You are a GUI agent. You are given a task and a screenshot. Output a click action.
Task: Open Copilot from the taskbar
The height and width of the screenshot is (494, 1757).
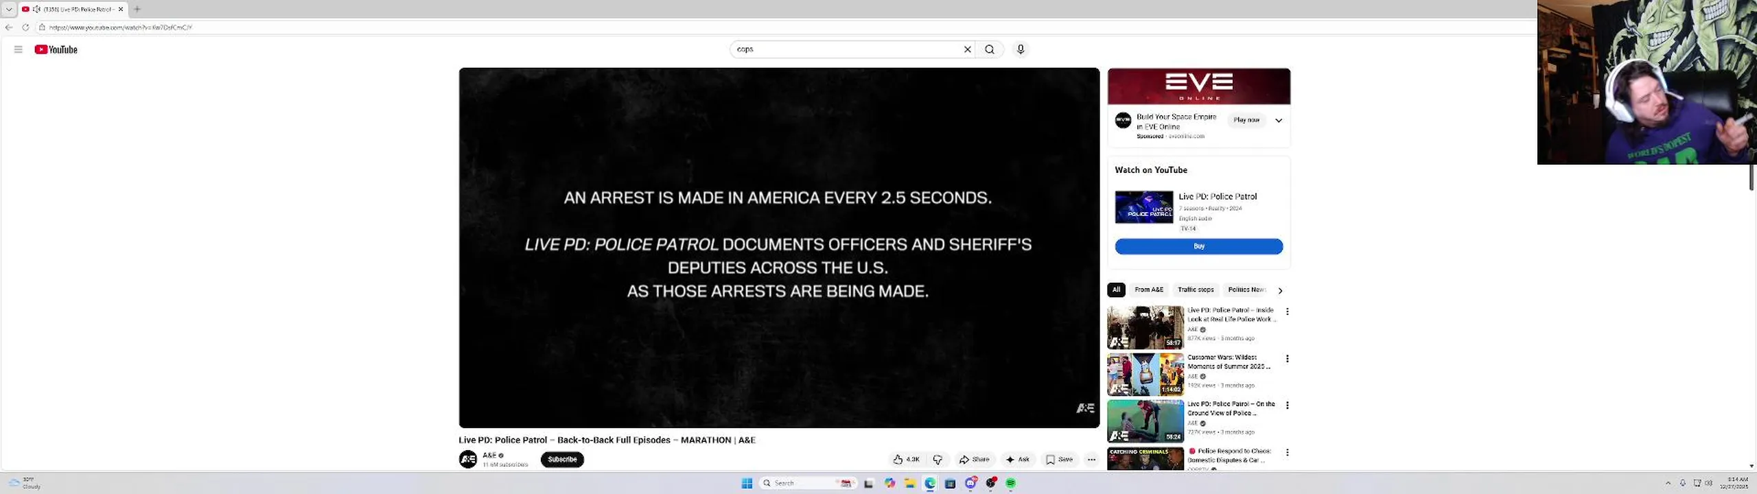tap(890, 483)
